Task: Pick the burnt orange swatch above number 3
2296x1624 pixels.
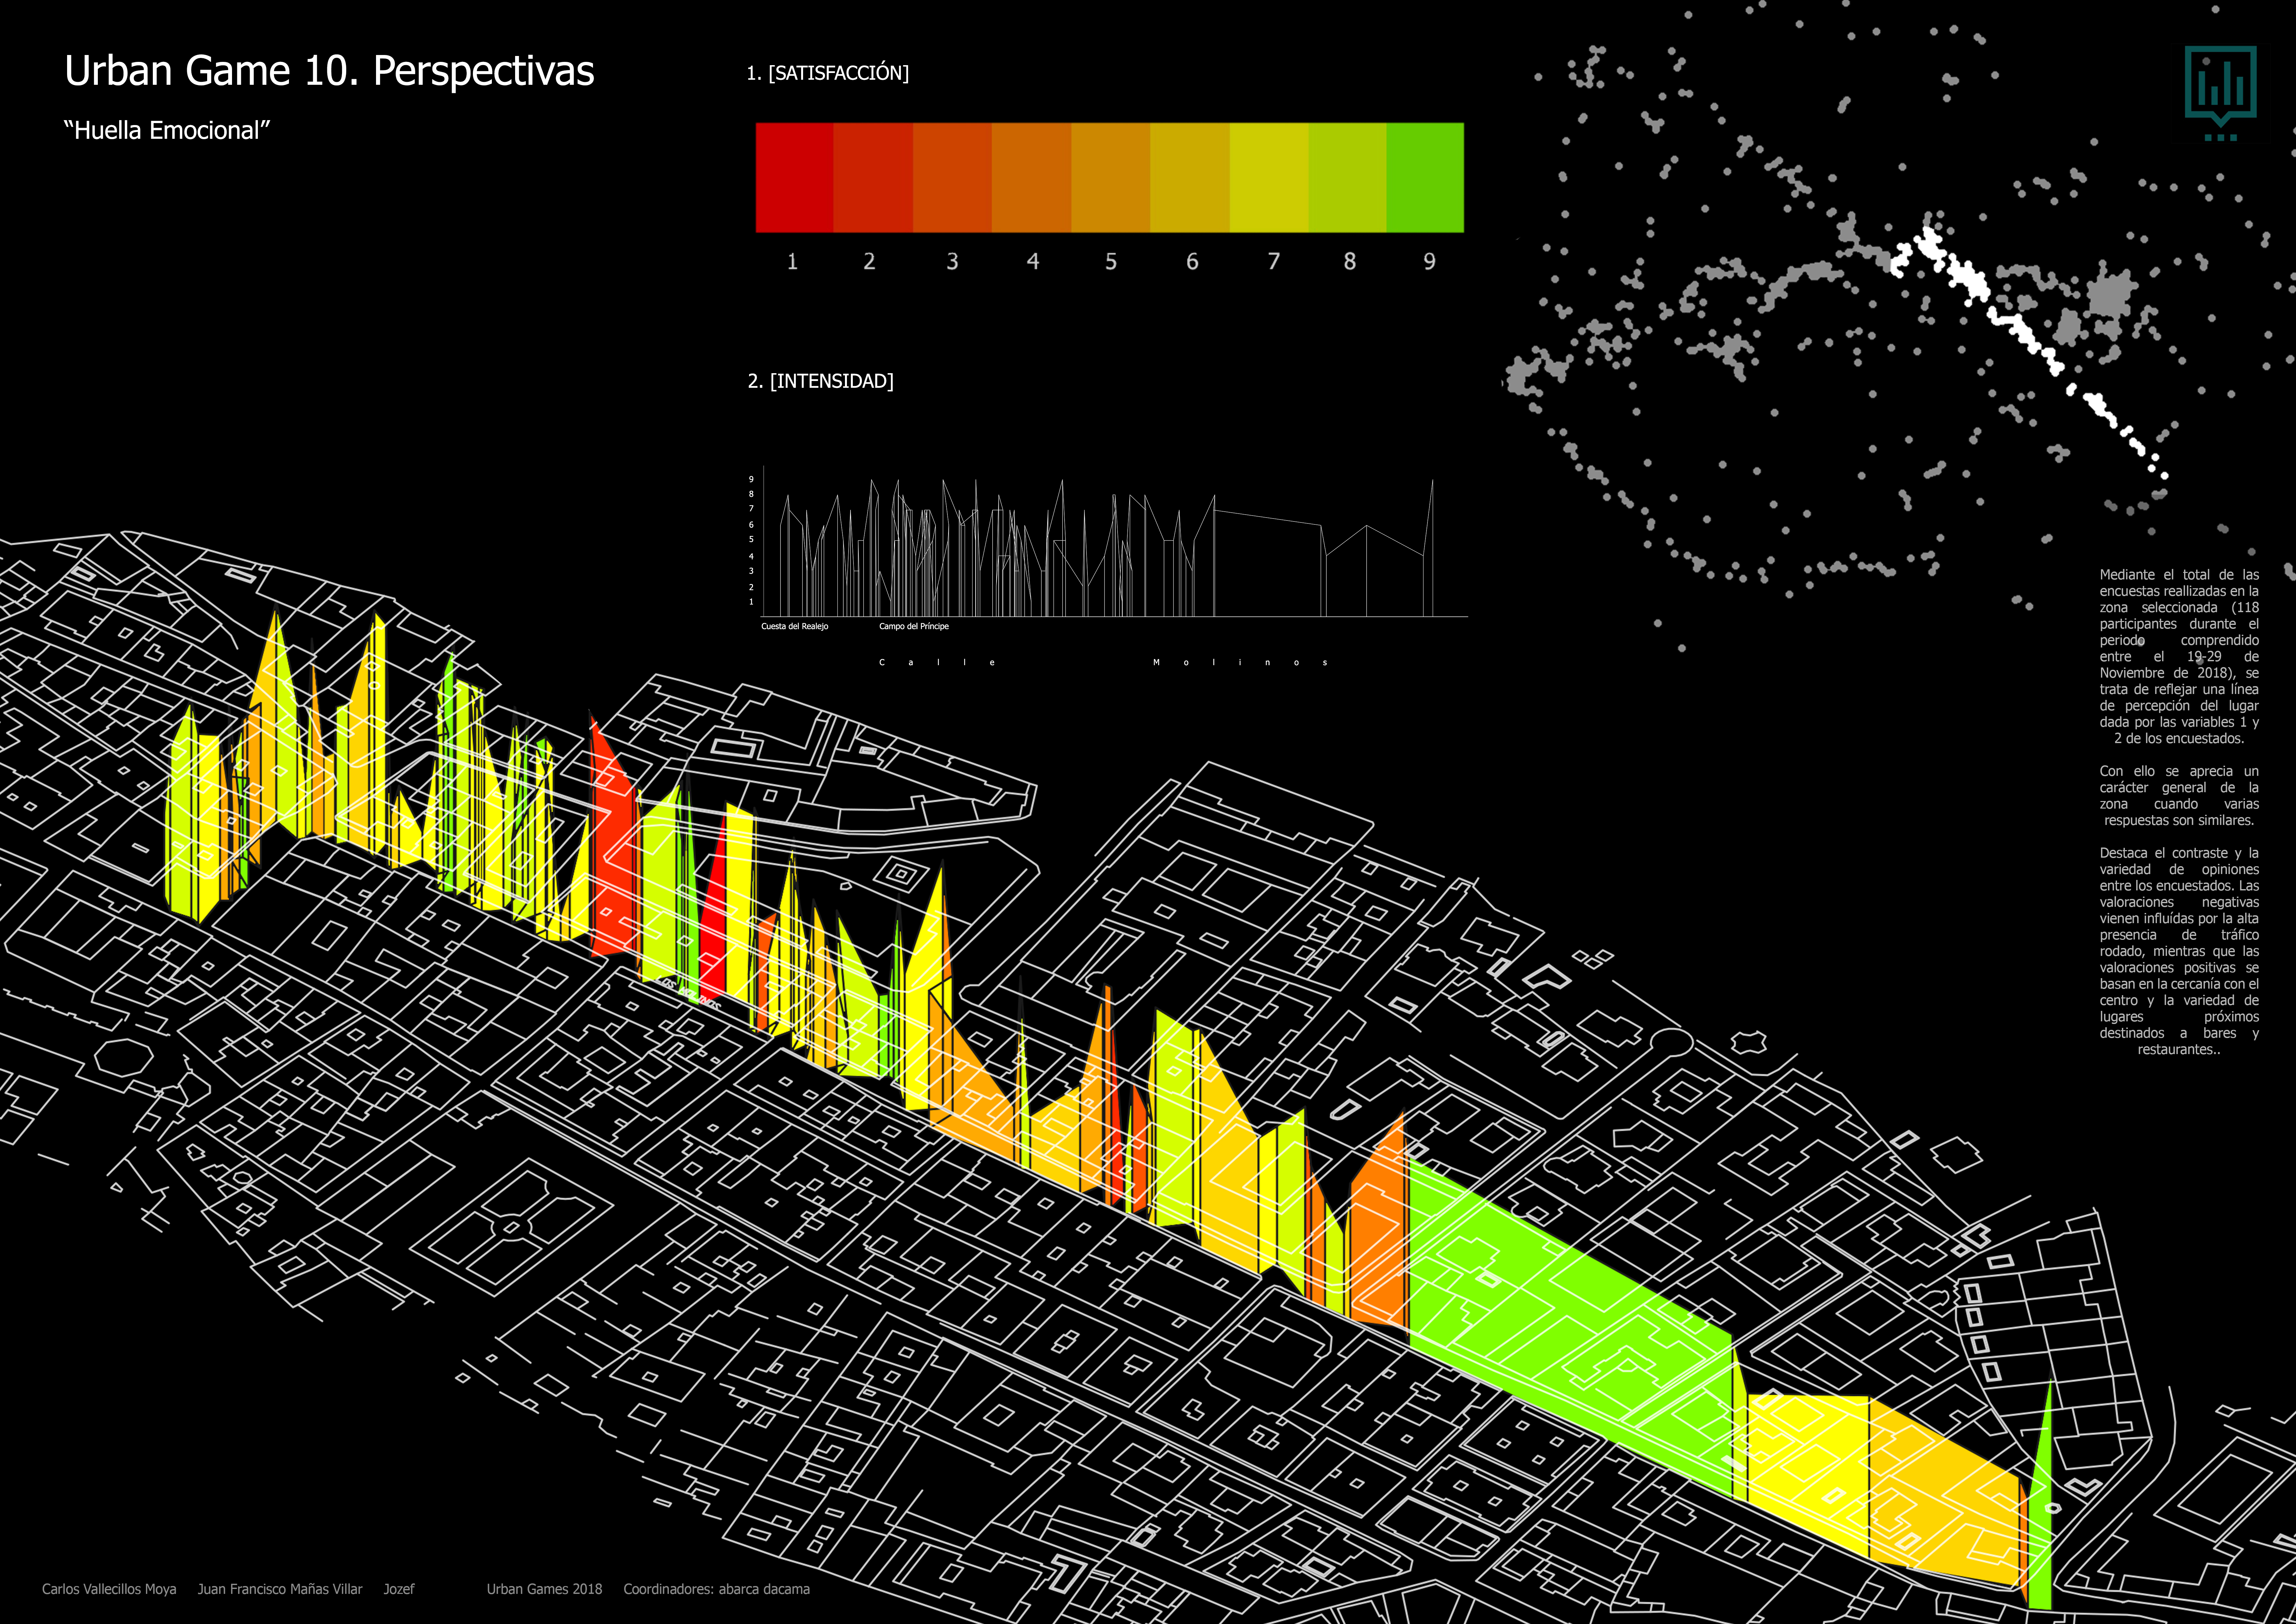Action: tap(952, 178)
